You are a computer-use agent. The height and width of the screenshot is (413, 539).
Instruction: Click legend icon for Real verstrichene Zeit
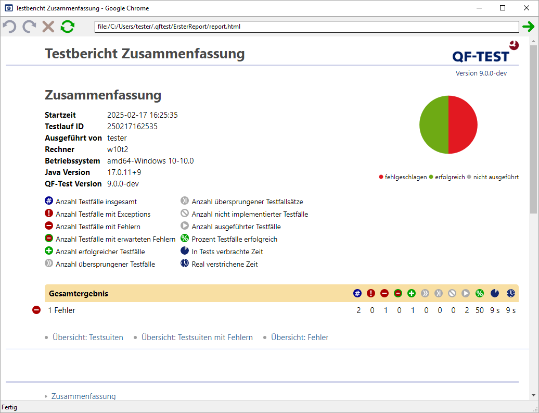pyautogui.click(x=185, y=264)
